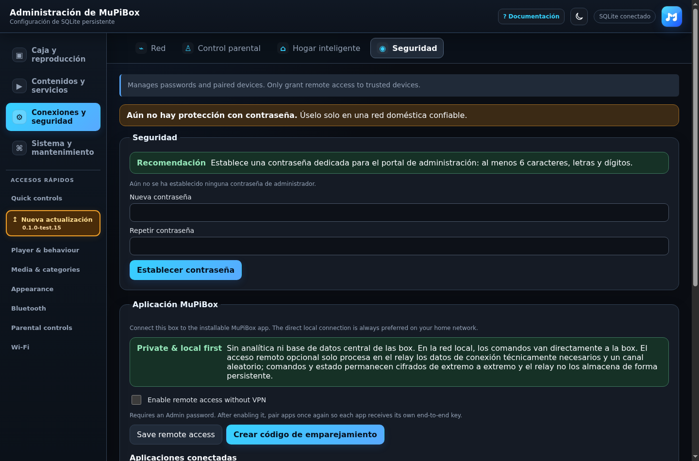Enable remote access without VPN checkbox

pyautogui.click(x=136, y=400)
